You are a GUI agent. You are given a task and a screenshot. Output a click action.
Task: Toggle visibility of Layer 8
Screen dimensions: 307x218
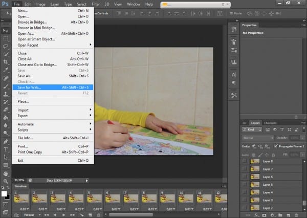(x=245, y=161)
